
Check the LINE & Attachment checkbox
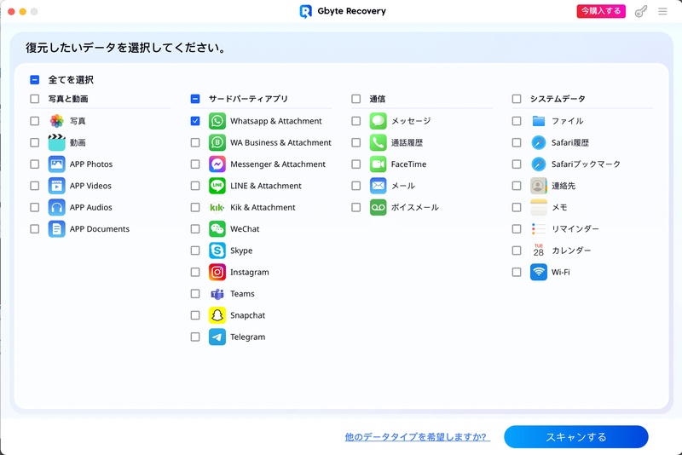coord(195,186)
